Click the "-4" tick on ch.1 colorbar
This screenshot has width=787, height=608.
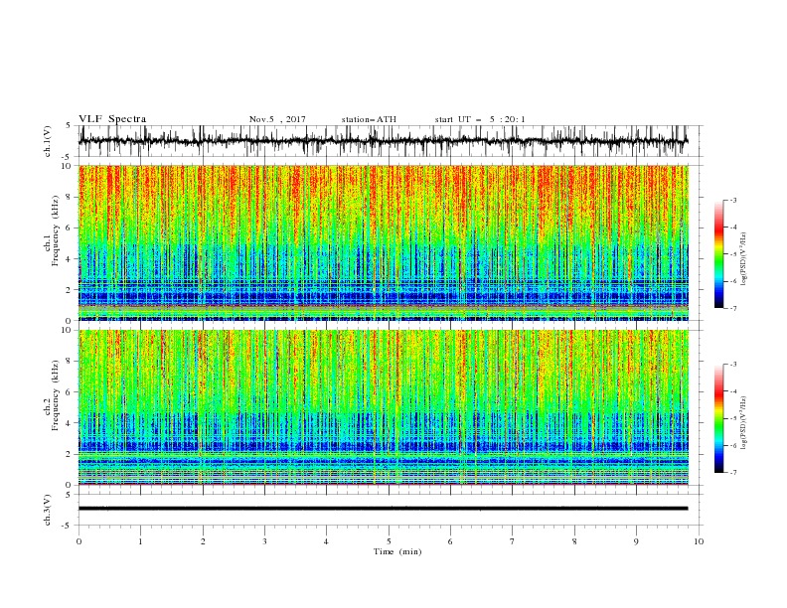click(x=732, y=228)
